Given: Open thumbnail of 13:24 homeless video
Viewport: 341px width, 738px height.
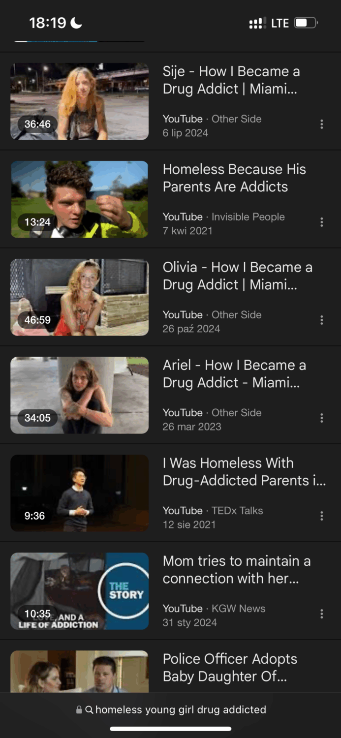Looking at the screenshot, I should 80,199.
